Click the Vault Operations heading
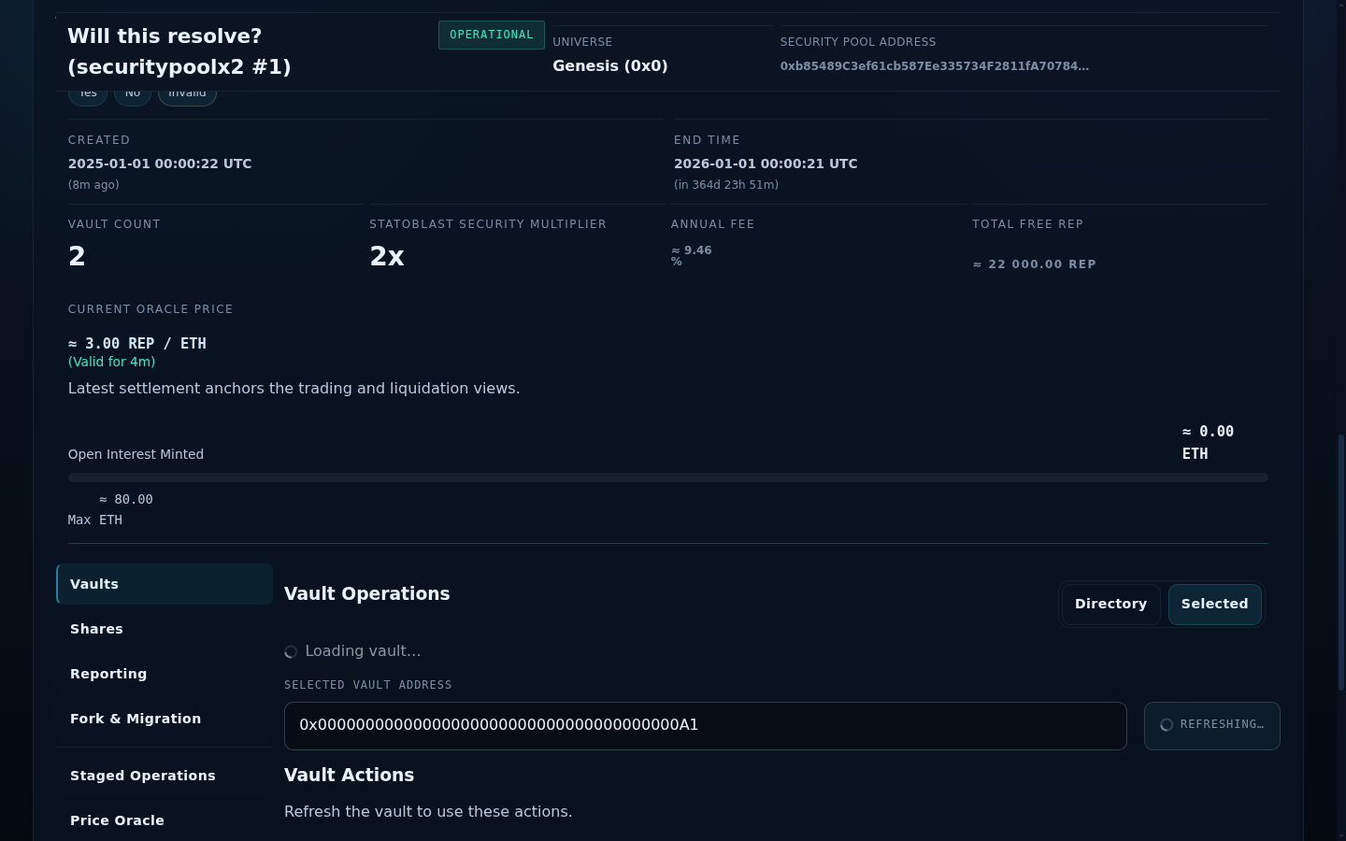Screen dimensions: 1346x841 tap(367, 594)
